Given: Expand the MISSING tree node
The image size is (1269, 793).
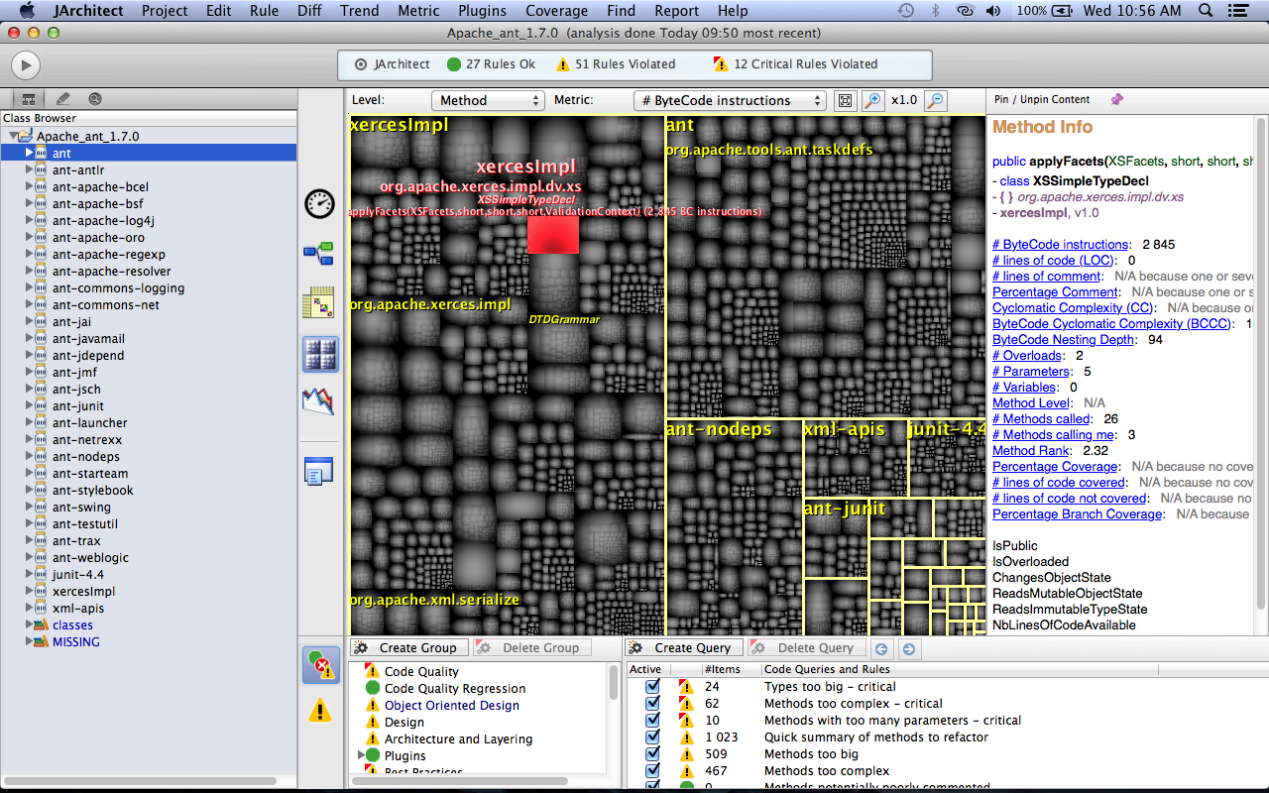Looking at the screenshot, I should tap(29, 642).
